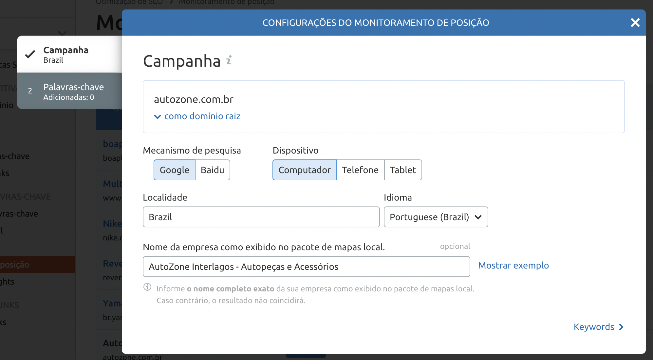The height and width of the screenshot is (360, 653).
Task: Close the position tracking settings dialog
Action: 635,23
